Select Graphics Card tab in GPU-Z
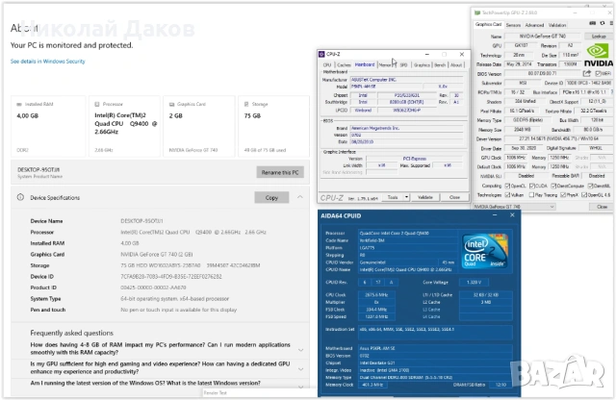 [x=488, y=24]
